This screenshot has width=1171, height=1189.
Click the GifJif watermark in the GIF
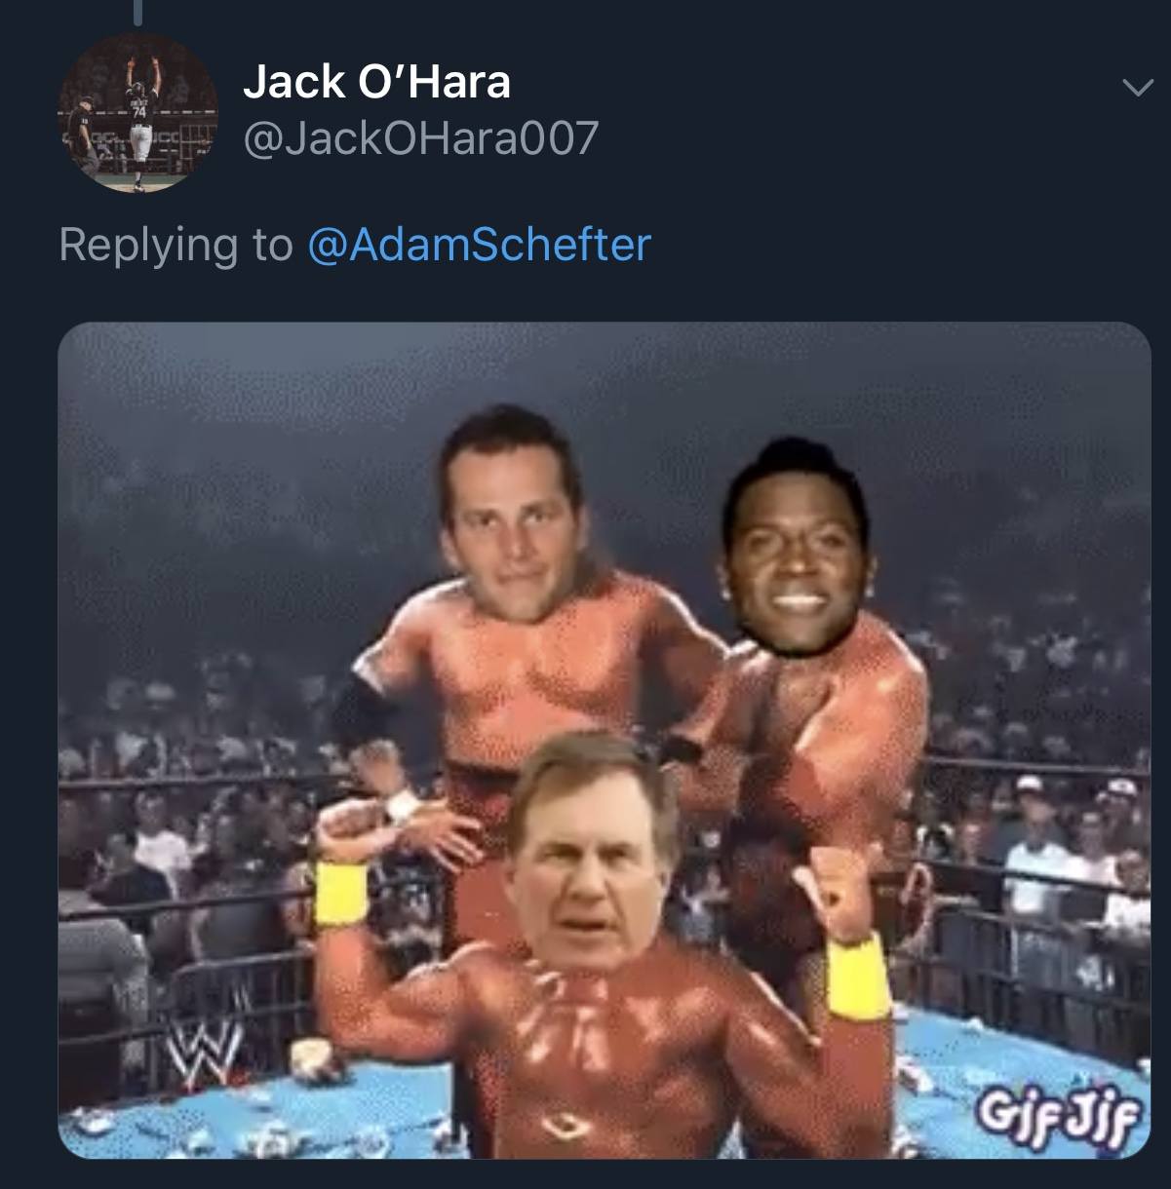pos(1058,1108)
